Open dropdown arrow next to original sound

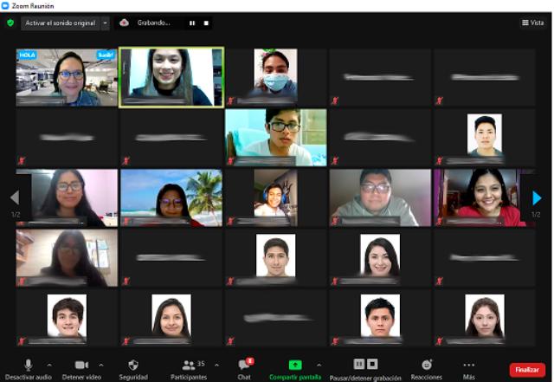coord(106,23)
